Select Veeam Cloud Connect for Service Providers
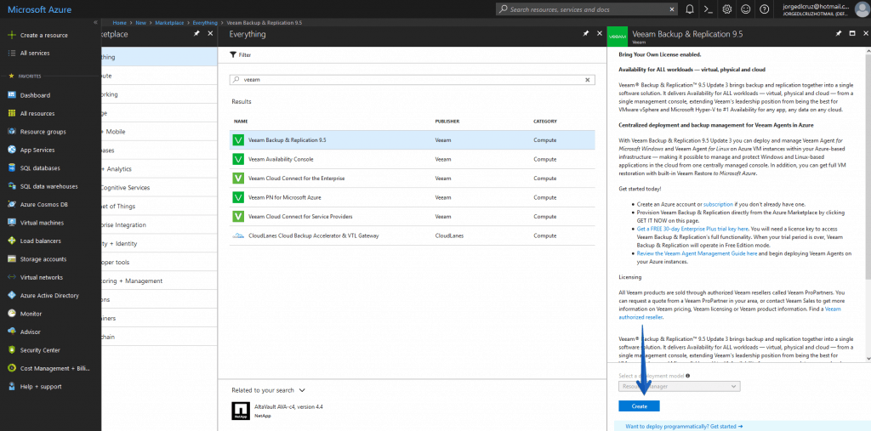 tap(413, 216)
